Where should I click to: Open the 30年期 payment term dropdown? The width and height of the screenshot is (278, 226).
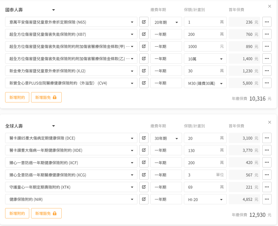click(166, 138)
